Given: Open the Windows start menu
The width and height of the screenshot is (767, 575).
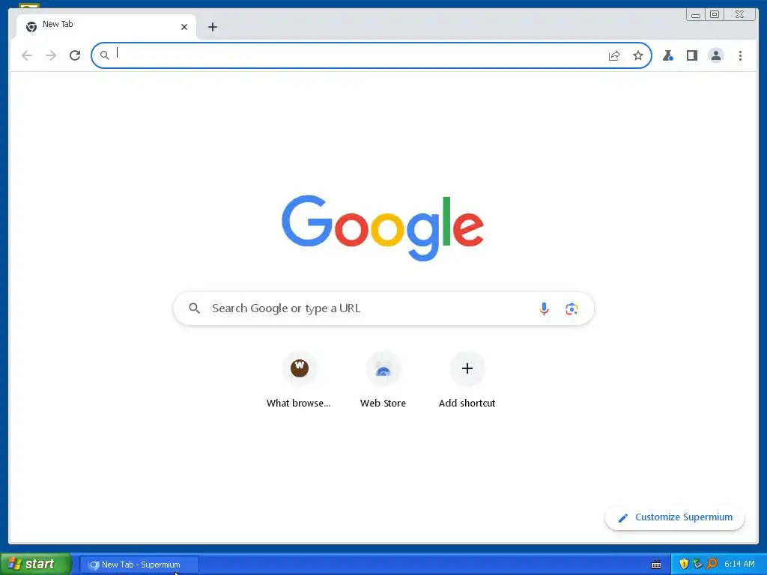Looking at the screenshot, I should point(36,564).
